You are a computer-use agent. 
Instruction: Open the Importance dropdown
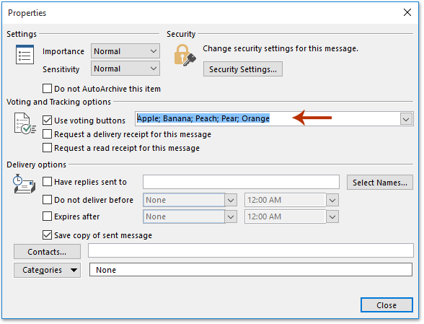point(125,51)
